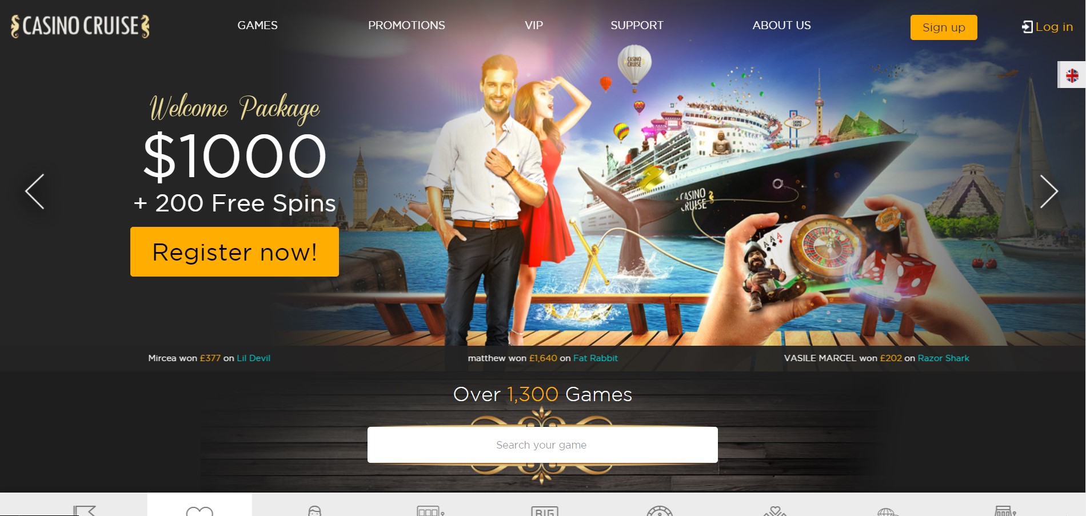Viewport: 1086px width, 516px height.
Task: Advance to the next banner slide
Action: click(1049, 191)
